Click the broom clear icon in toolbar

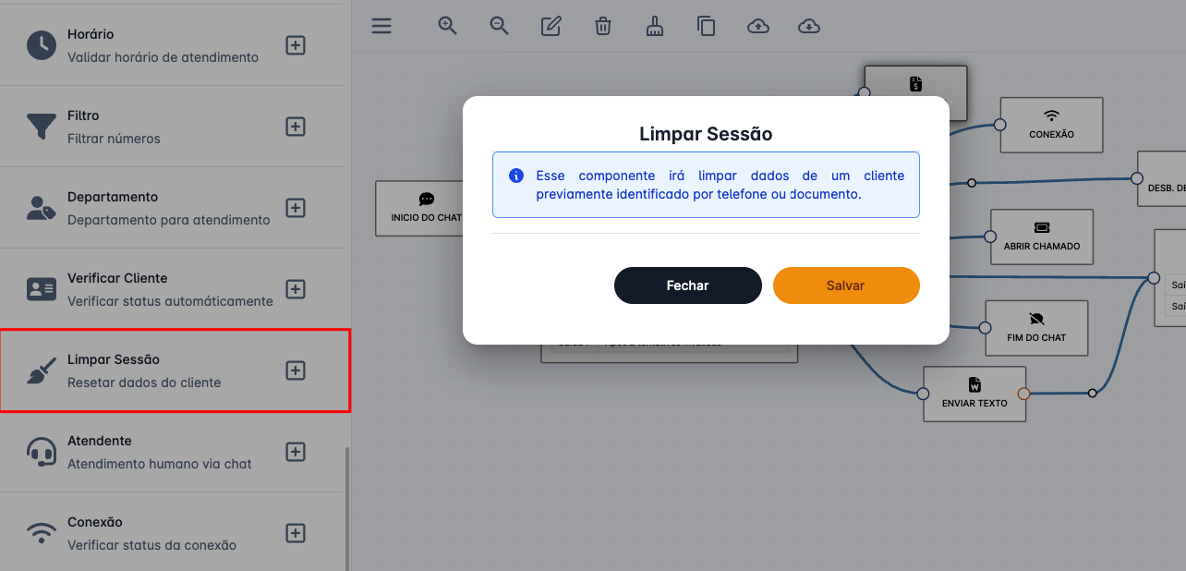click(655, 26)
